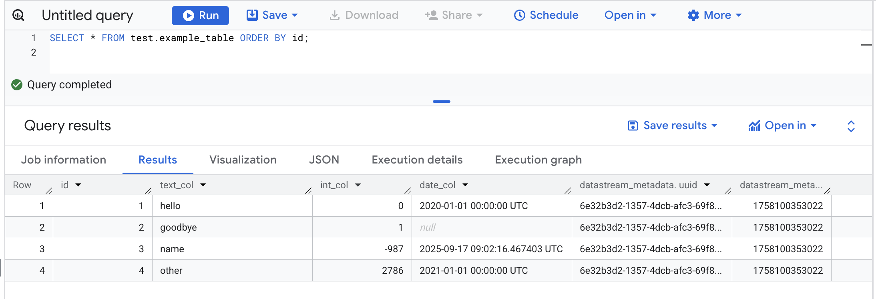Viewport: 876px width, 299px height.
Task: Toggle results panel expand/collapse chevrons
Action: pos(851,126)
